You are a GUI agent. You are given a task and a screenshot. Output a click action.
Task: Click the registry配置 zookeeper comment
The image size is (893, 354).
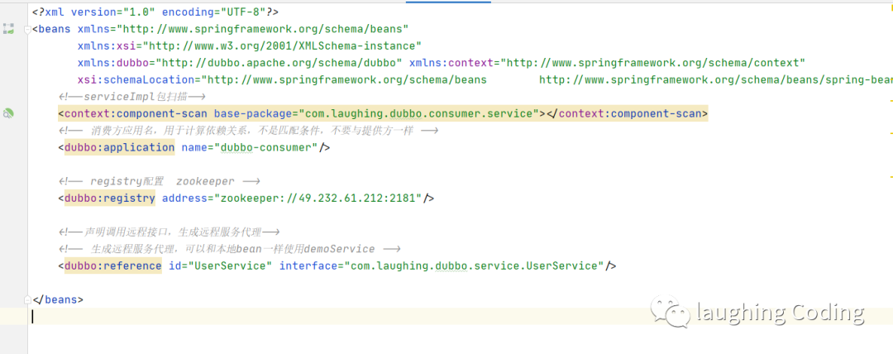pos(159,181)
